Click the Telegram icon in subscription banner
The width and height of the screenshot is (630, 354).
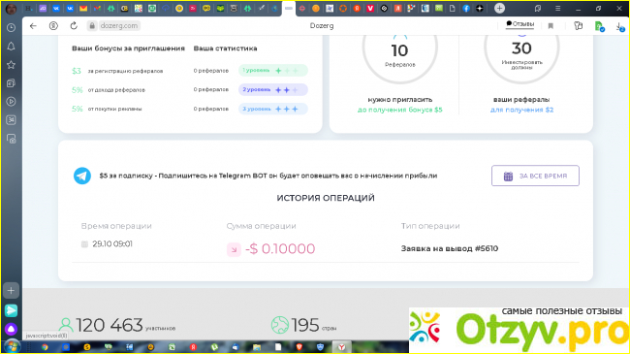click(82, 176)
